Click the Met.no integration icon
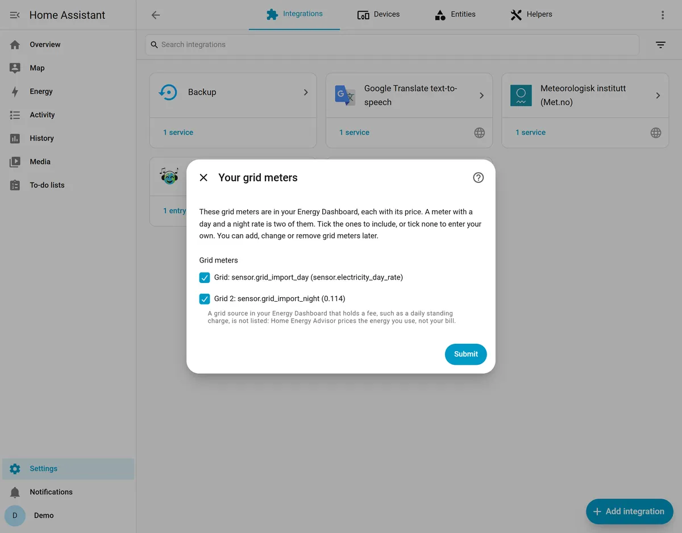Viewport: 682px width, 533px height. coord(521,95)
